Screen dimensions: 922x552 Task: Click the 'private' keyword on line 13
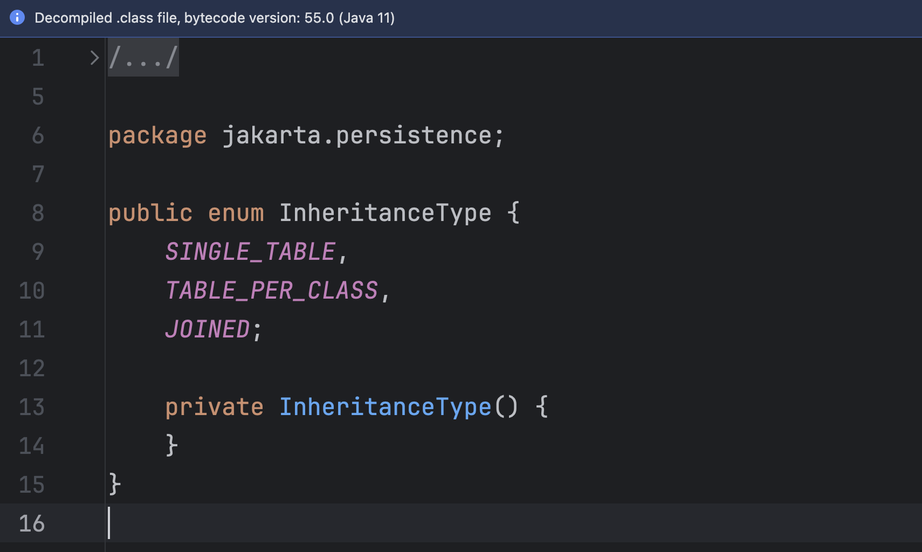click(x=214, y=407)
